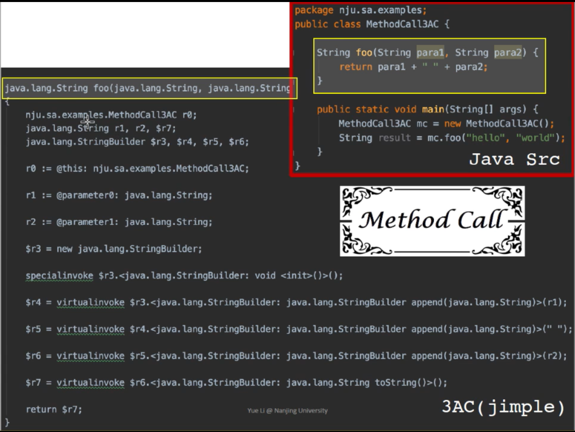Screen dimensions: 575x432
Task: Click the 'Method Call' title banner
Action: pos(432,221)
